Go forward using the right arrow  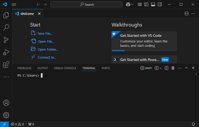click(45, 5)
